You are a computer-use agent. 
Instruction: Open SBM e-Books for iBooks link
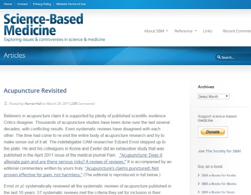pyautogui.click(x=219, y=183)
